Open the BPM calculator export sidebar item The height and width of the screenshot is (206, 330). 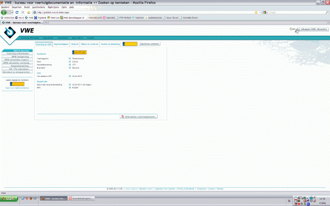(x=17, y=60)
